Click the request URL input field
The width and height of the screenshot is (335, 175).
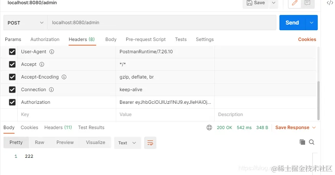(162, 23)
